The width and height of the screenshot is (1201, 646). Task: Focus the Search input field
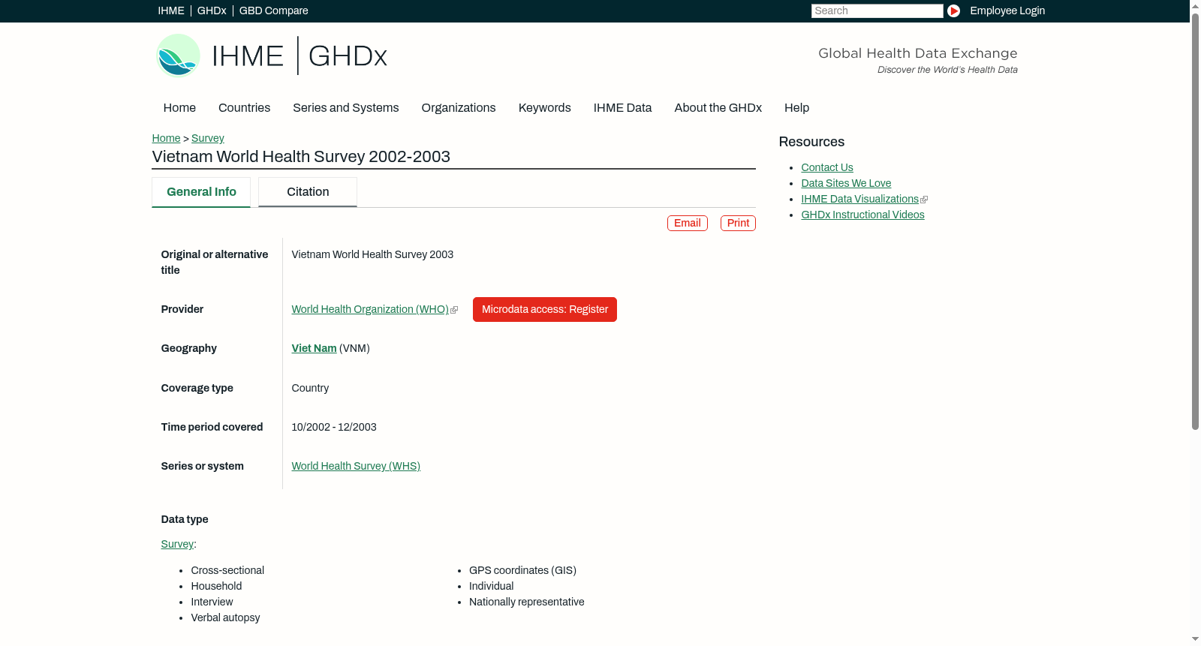(877, 11)
